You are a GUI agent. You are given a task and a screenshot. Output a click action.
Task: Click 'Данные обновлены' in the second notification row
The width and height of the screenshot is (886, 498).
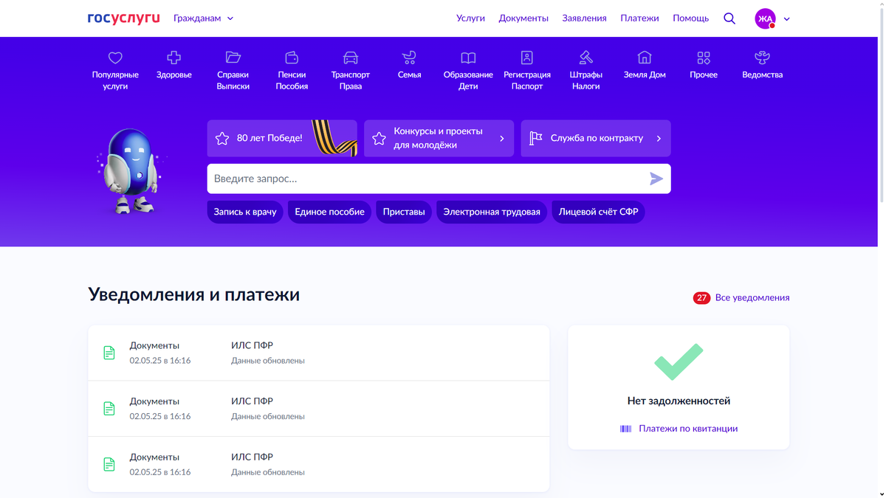click(268, 416)
